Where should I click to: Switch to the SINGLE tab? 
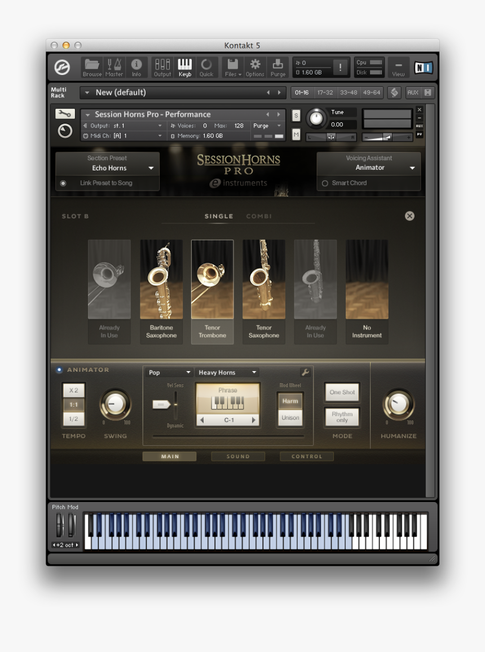point(219,216)
